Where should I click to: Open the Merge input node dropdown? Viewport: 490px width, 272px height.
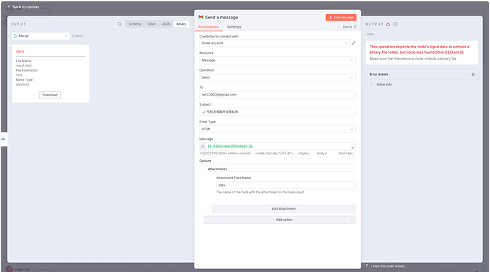(x=41, y=36)
